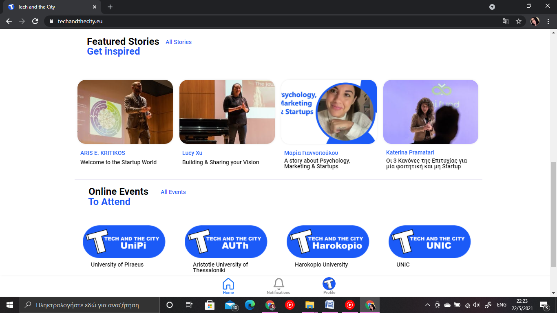
Task: Open ARIS E. KRITIKOS author link
Action: pyautogui.click(x=103, y=153)
